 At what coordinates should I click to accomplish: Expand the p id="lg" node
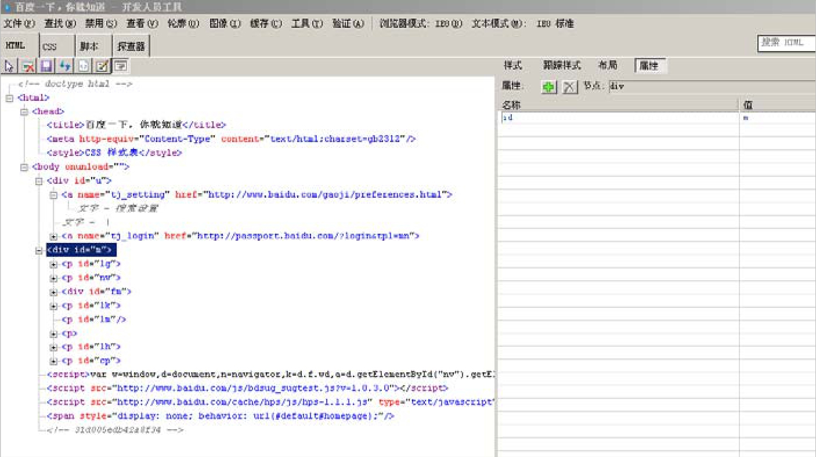pyautogui.click(x=53, y=264)
